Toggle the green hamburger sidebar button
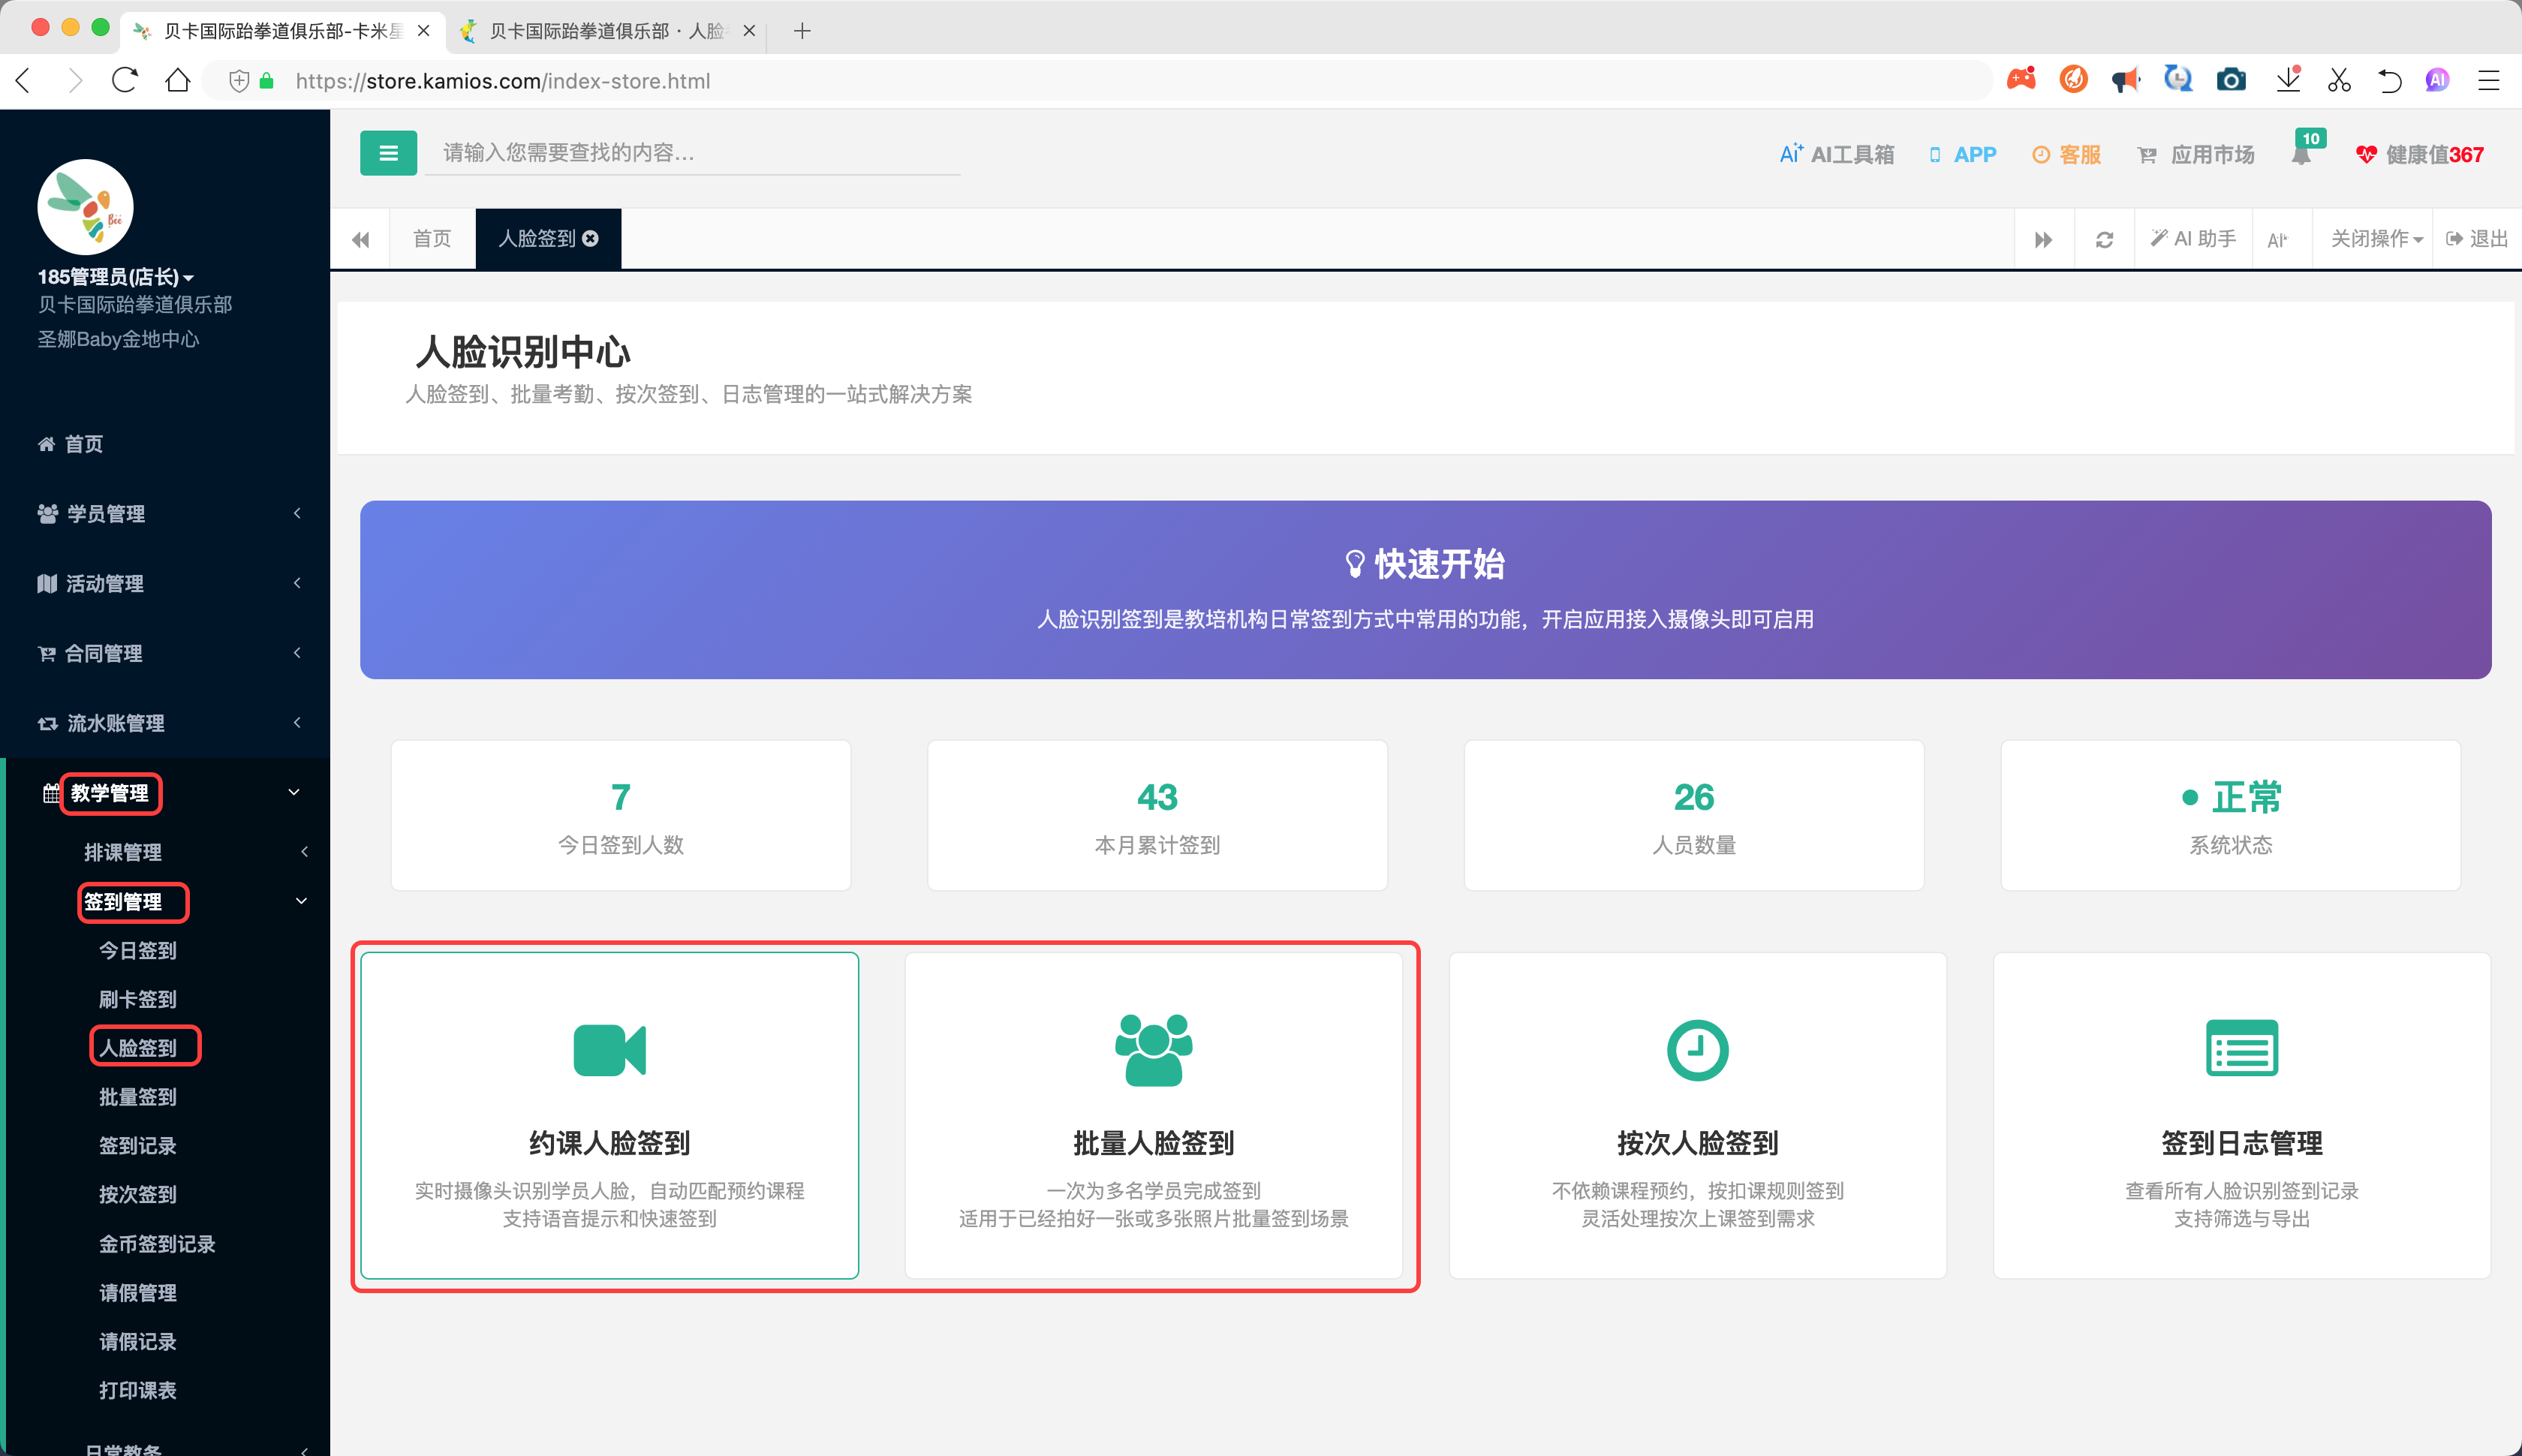 [388, 153]
